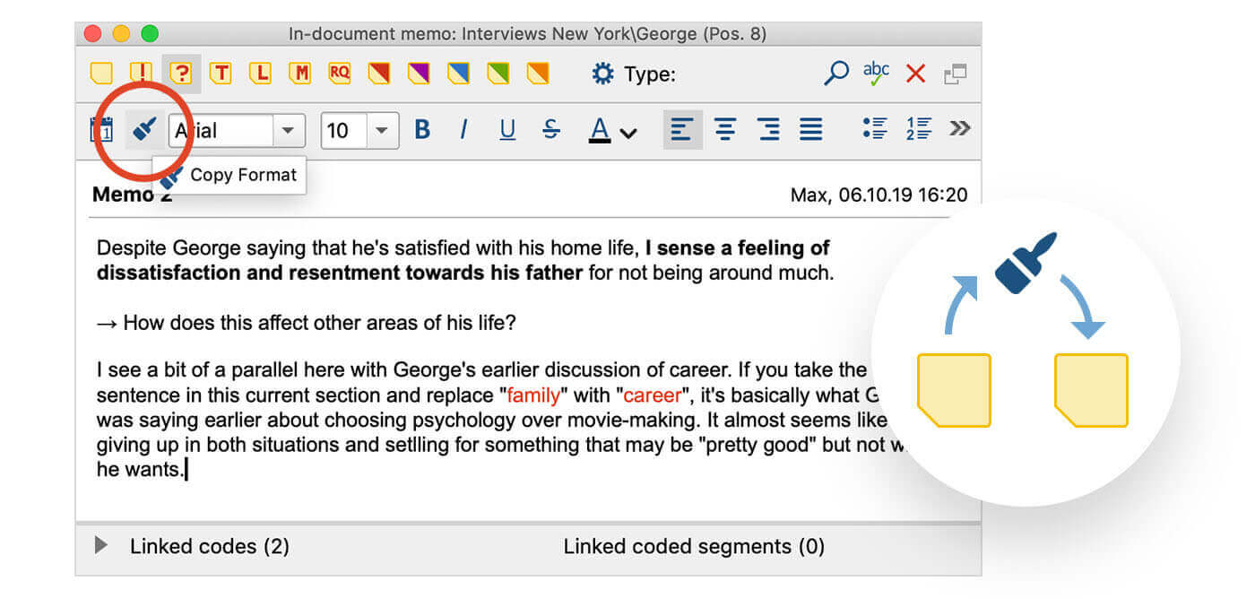
Task: Select the T memo type icon
Action: pyautogui.click(x=220, y=74)
